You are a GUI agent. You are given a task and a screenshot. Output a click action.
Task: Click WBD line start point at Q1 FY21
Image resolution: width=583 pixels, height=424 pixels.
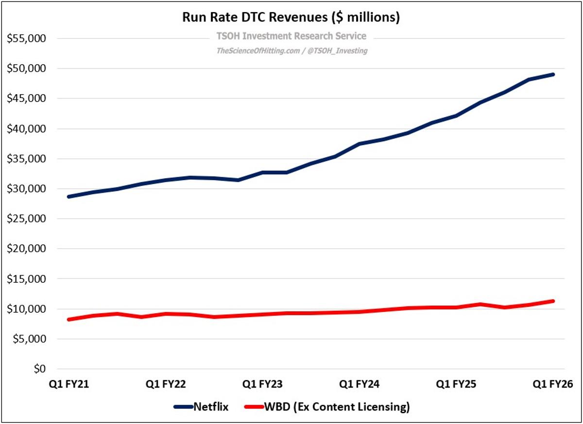69,320
